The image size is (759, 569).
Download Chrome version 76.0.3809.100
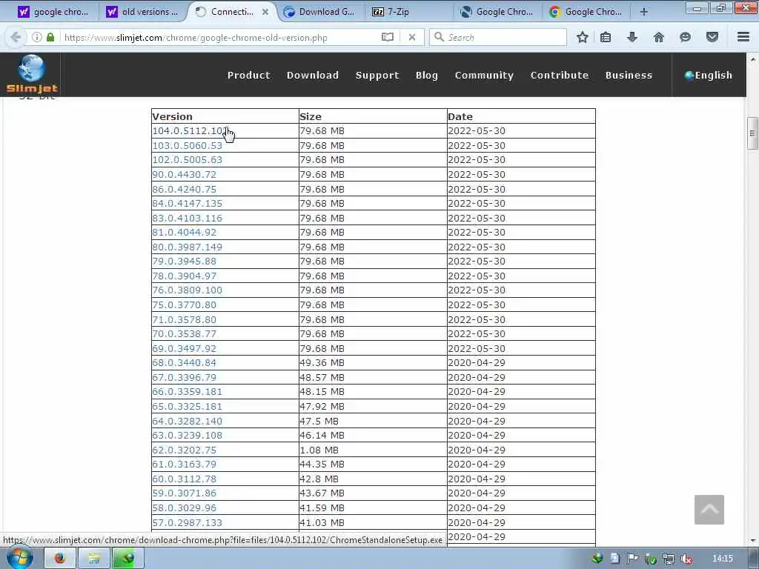click(187, 290)
